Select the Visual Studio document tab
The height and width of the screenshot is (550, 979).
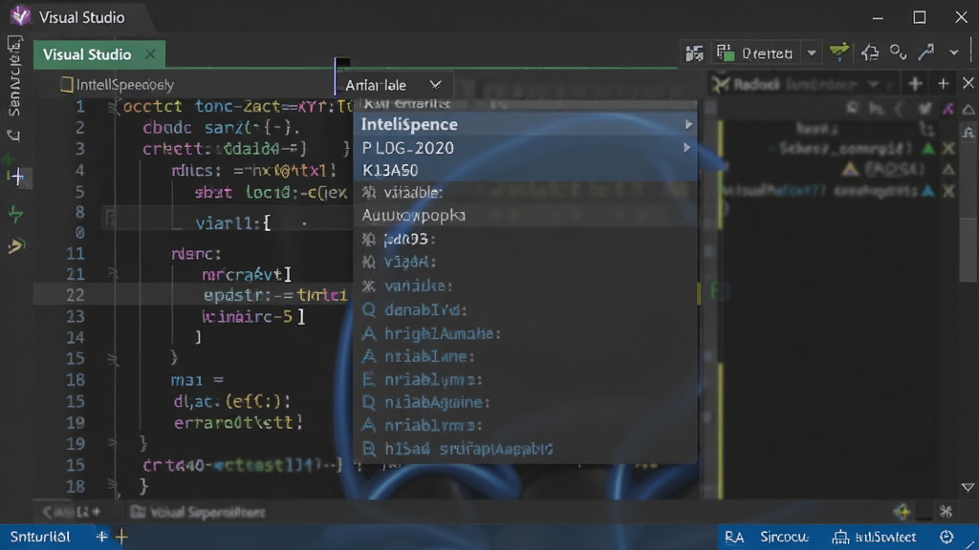point(99,54)
